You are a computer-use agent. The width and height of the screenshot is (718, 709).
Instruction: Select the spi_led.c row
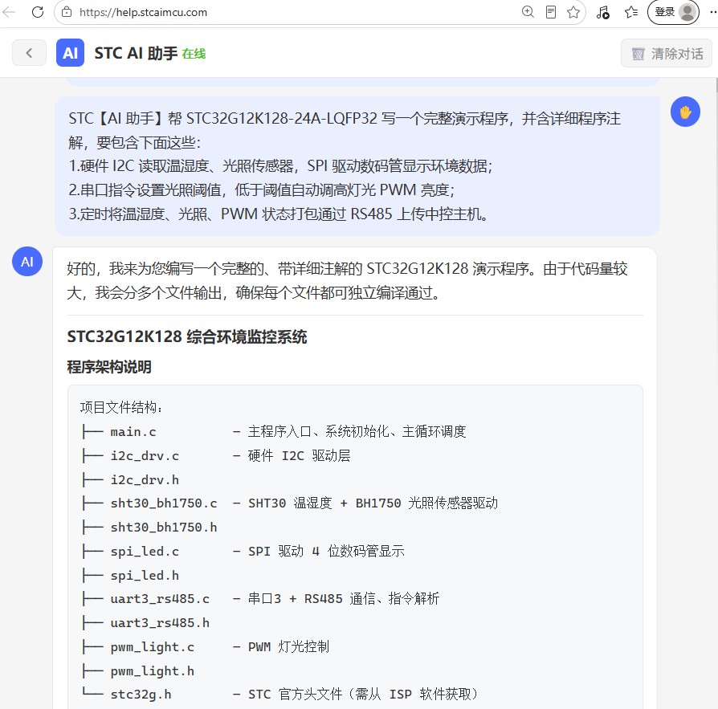pyautogui.click(x=243, y=551)
